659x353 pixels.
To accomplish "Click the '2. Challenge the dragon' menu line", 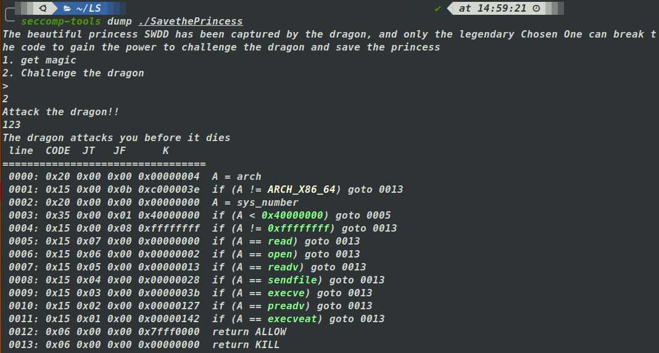I will 73,73.
